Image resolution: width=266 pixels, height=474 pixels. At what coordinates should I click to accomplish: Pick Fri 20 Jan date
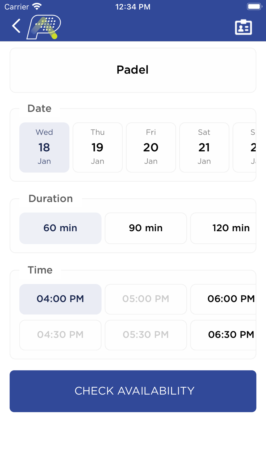pos(151,147)
